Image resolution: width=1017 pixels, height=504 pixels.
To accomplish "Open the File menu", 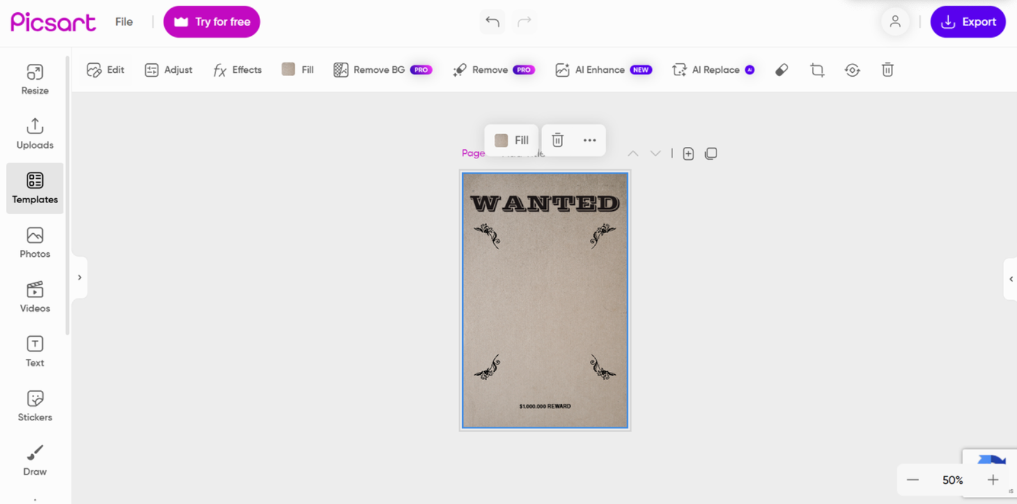I will pos(124,22).
